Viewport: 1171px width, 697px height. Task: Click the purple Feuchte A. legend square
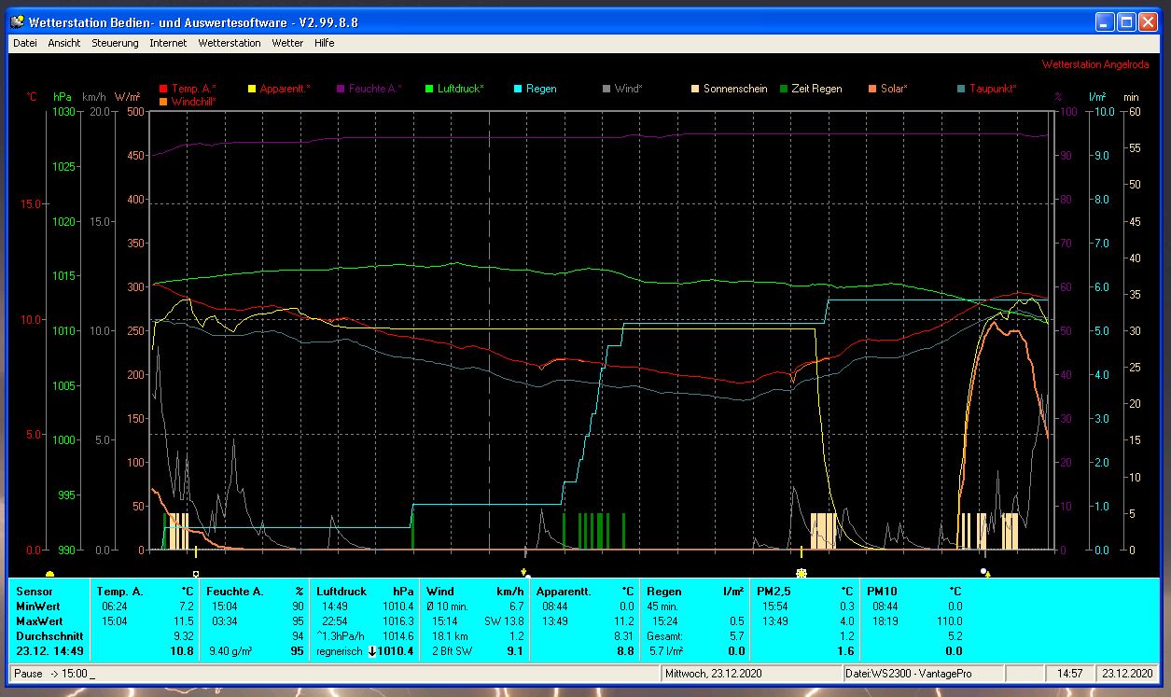[341, 89]
